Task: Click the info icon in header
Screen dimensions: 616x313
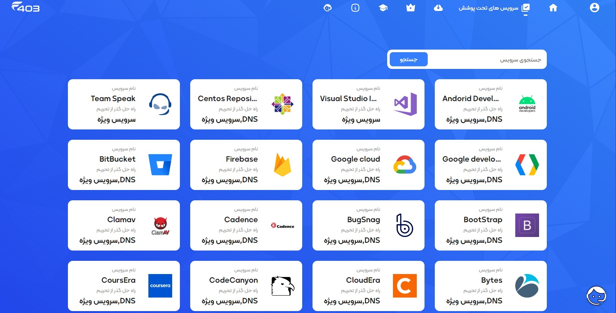Action: 355,8
